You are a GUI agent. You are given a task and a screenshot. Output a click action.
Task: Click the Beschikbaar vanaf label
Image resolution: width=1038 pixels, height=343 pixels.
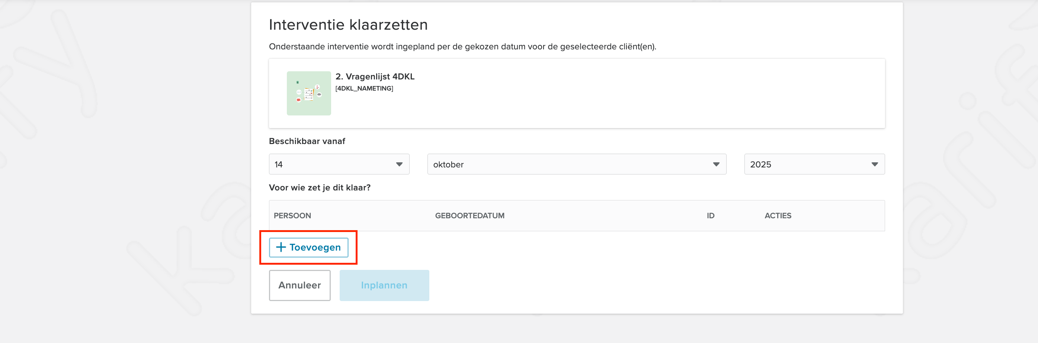click(307, 141)
